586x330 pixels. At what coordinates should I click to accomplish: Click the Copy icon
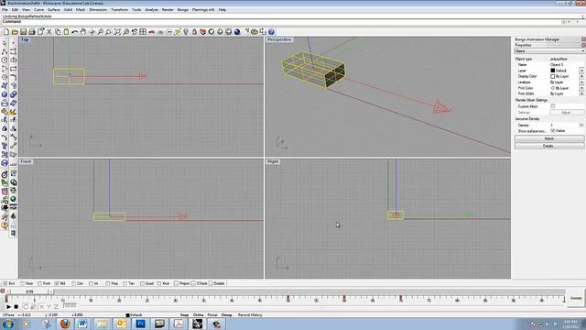tap(58, 32)
